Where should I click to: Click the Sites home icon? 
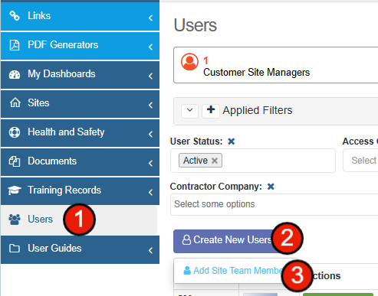coord(15,102)
